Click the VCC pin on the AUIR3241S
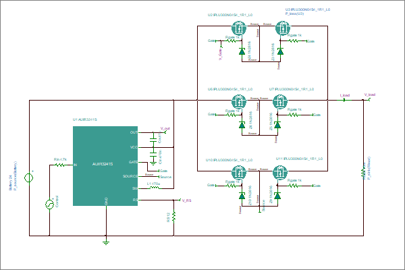Viewport: 405px width, 270px height. tap(134, 147)
